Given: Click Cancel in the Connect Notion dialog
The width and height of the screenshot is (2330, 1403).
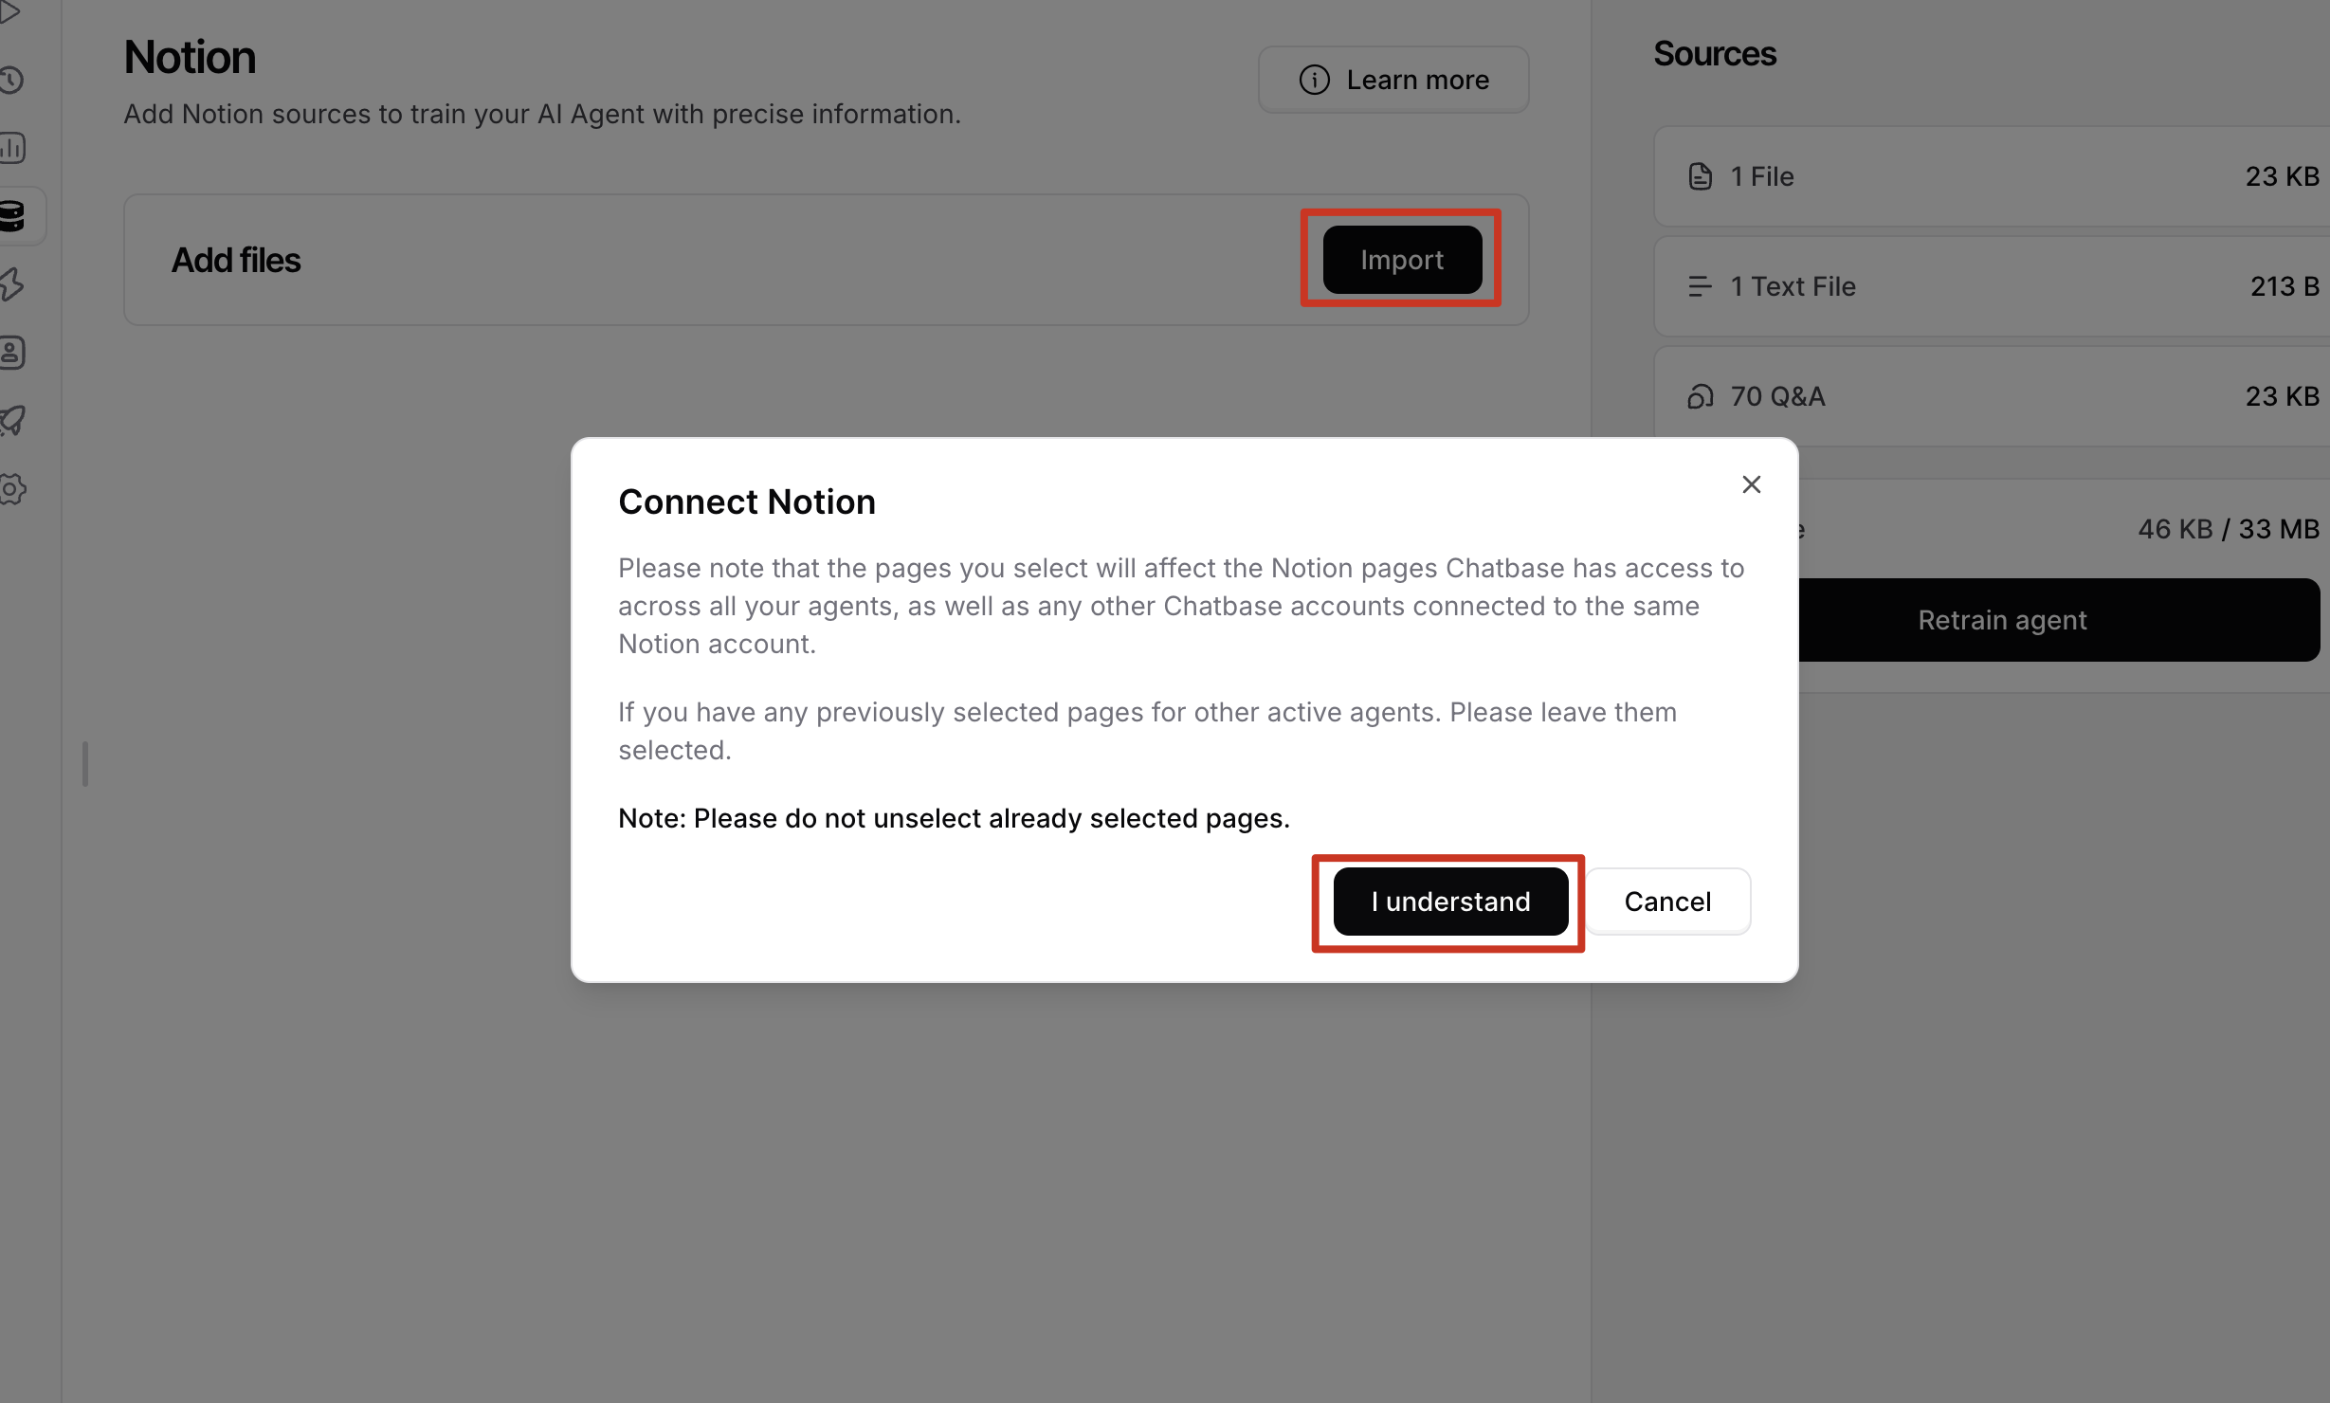Looking at the screenshot, I should (1667, 902).
